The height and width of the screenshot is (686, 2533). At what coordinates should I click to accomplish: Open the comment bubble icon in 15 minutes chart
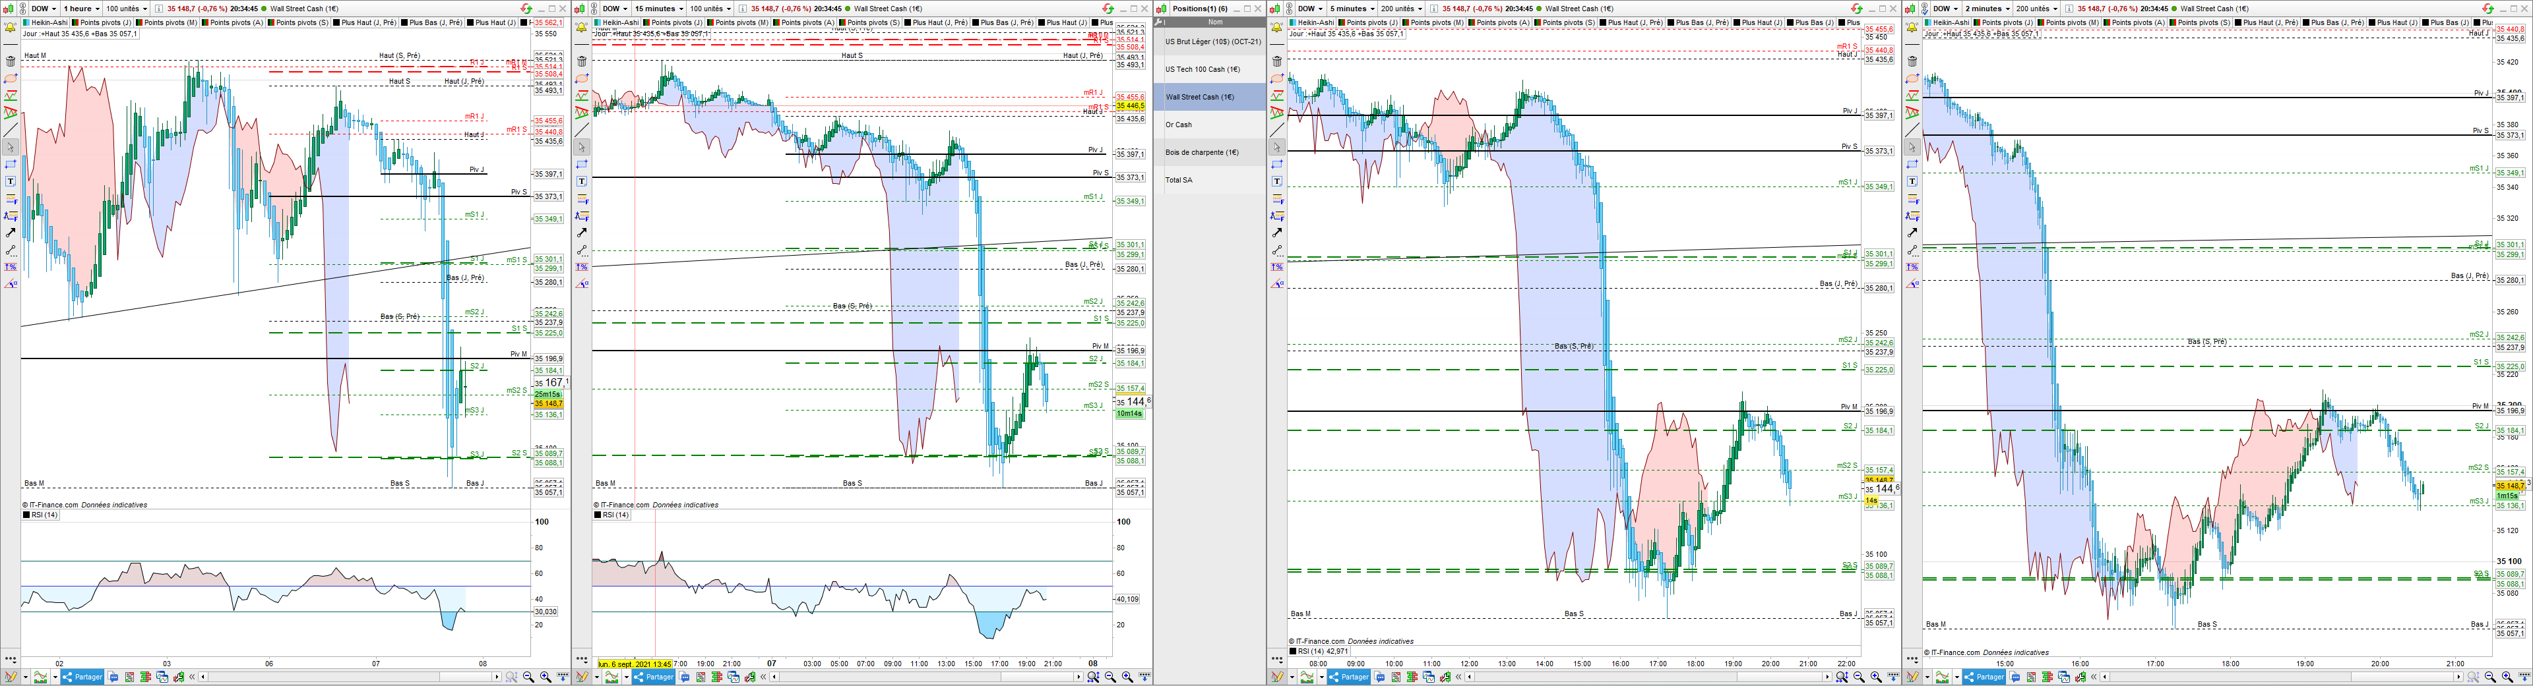pos(685,677)
